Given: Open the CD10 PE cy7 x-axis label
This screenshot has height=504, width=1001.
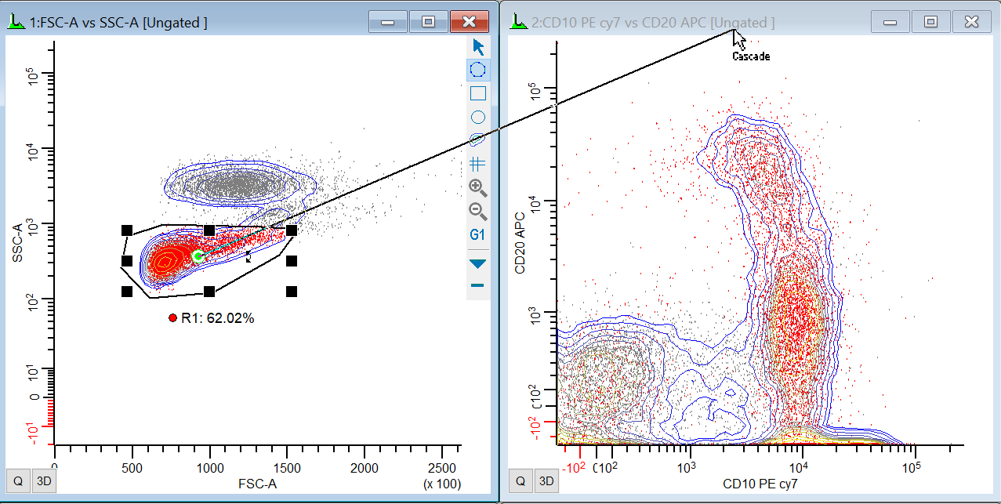Looking at the screenshot, I should 759,483.
